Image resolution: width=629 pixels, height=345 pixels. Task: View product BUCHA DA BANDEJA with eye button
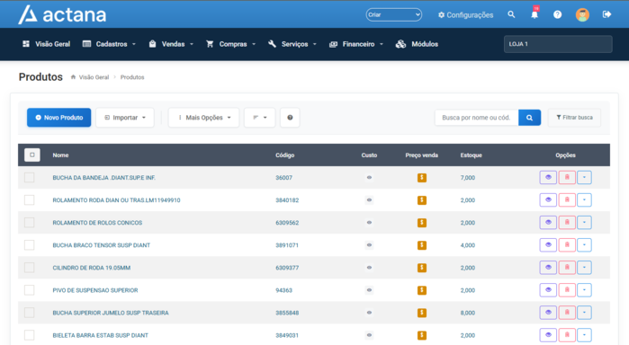coord(548,178)
